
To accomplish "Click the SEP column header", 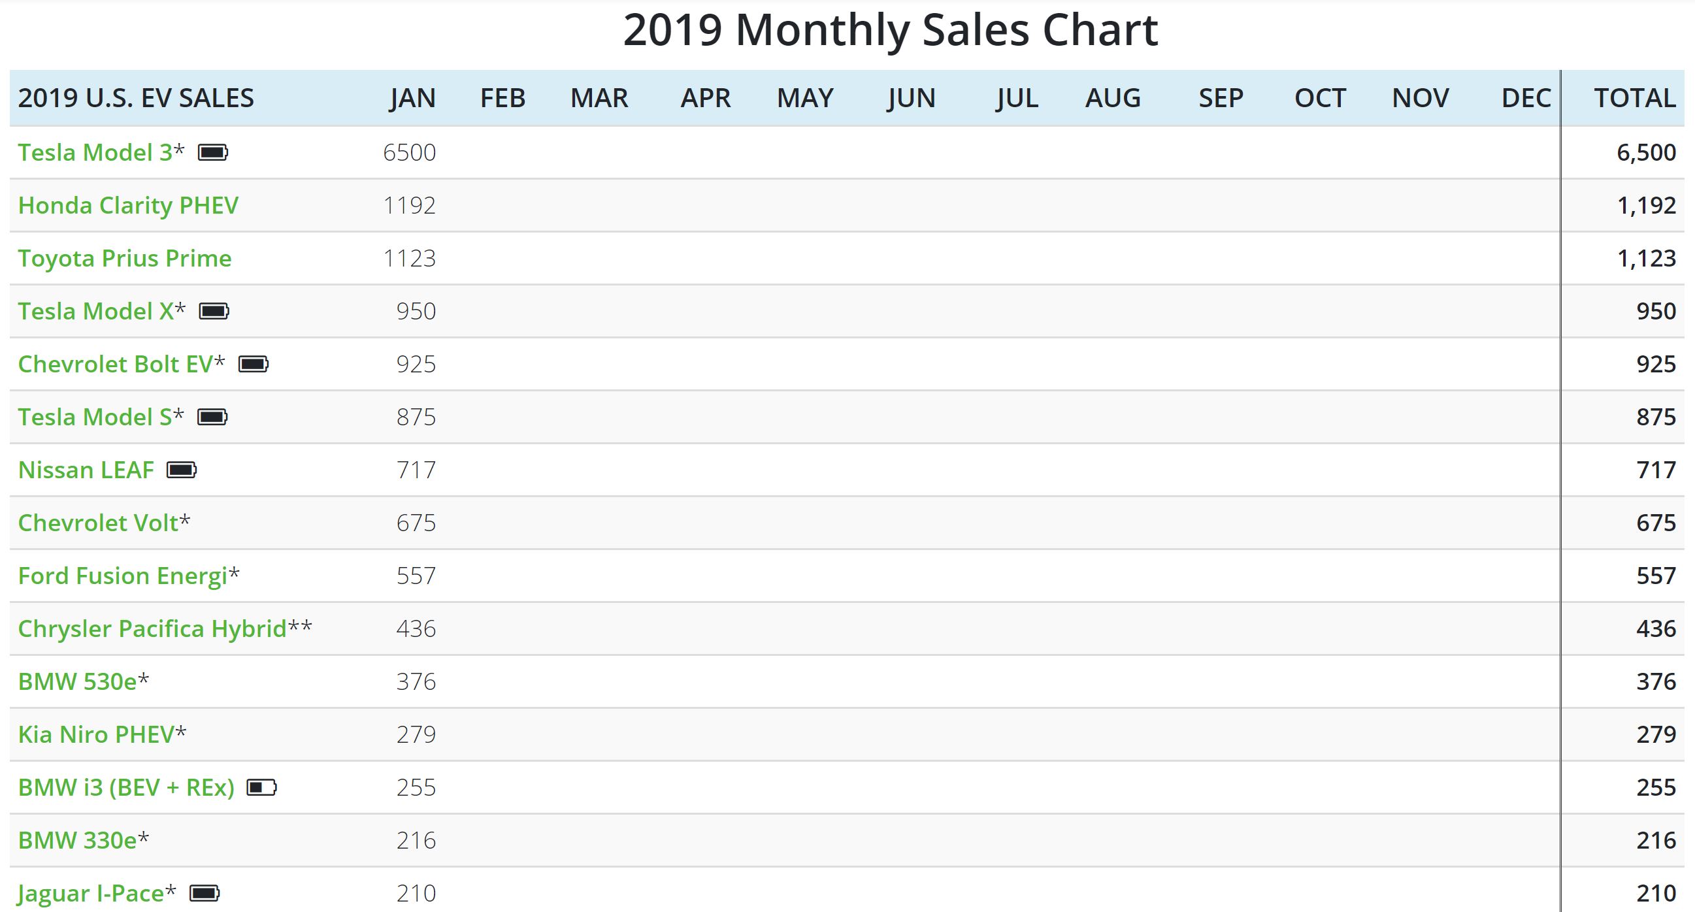I will click(1221, 98).
